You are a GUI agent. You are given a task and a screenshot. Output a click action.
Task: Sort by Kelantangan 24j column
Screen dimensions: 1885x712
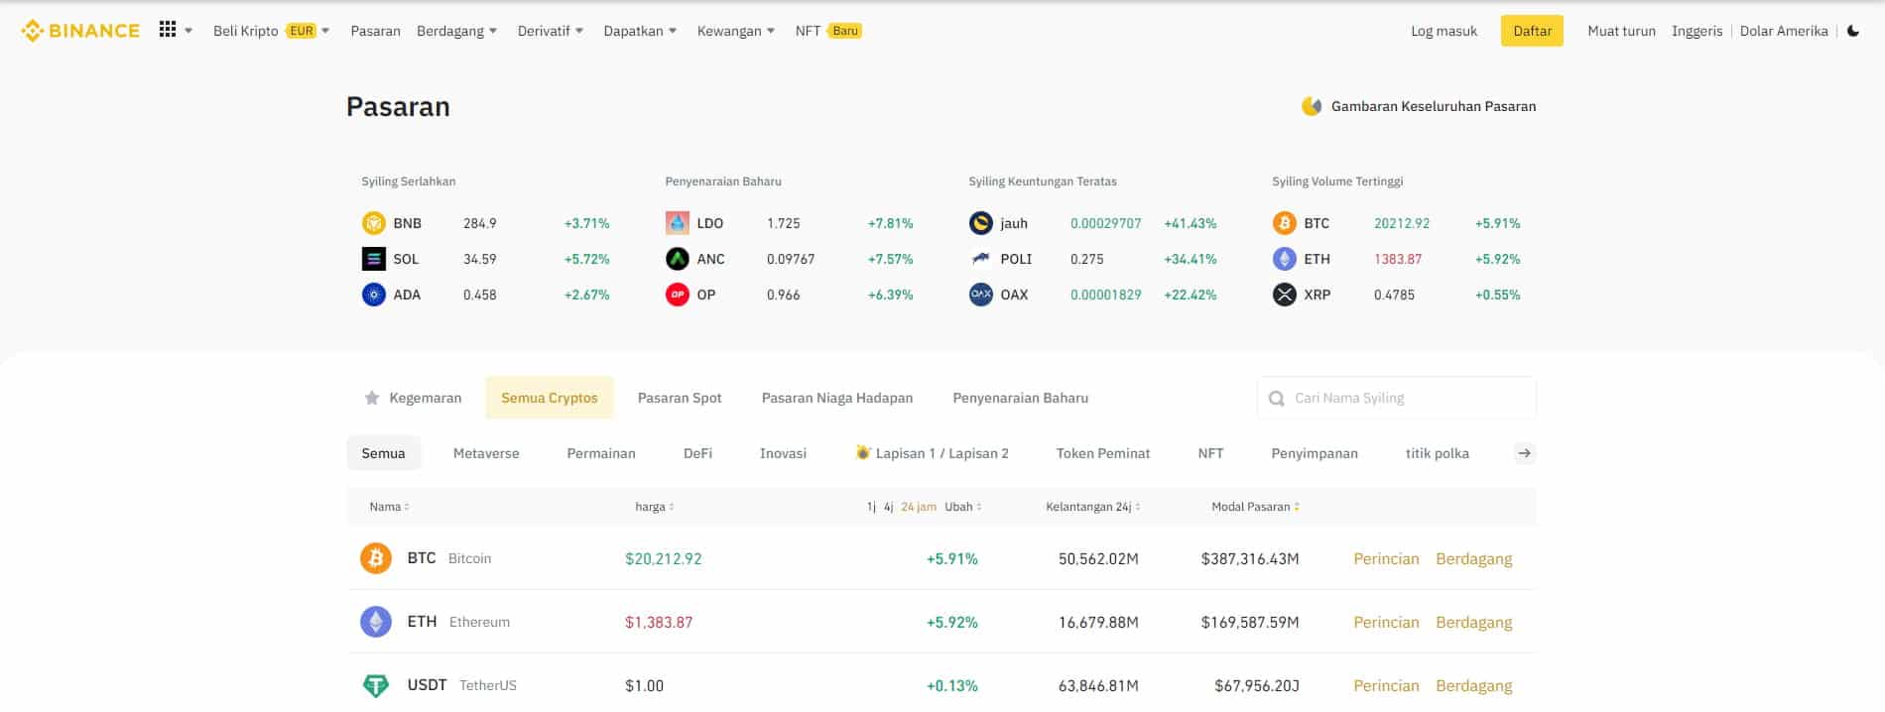point(1092,507)
